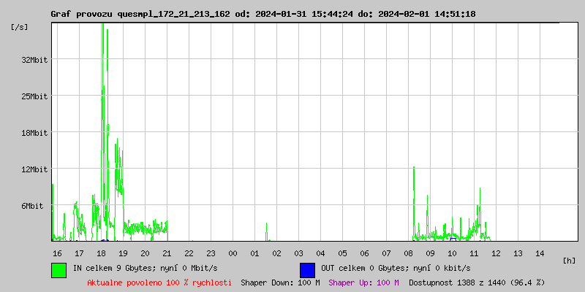Select the 25Mbit y-axis label

[34, 96]
